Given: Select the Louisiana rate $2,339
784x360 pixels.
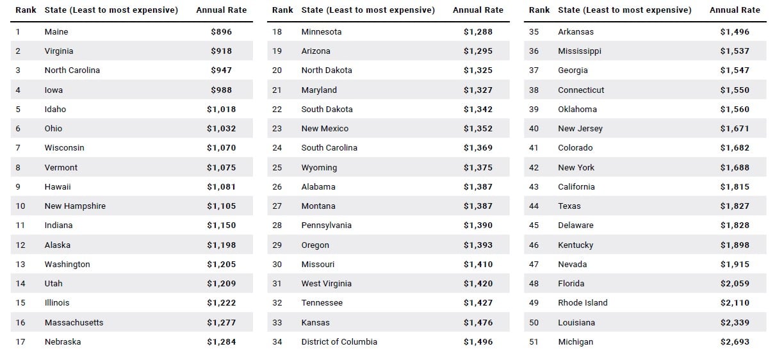Looking at the screenshot, I should pos(734,322).
